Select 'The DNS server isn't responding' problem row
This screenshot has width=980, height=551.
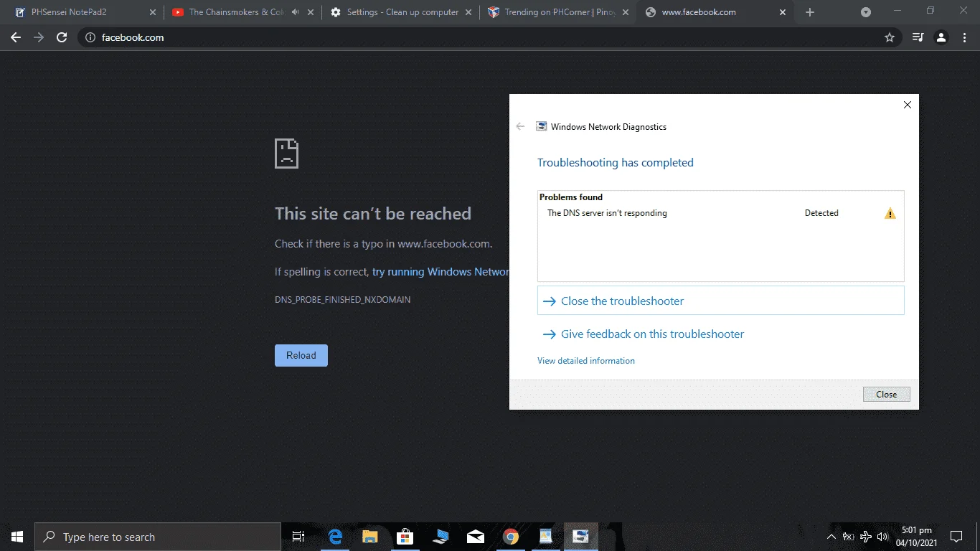(720, 213)
